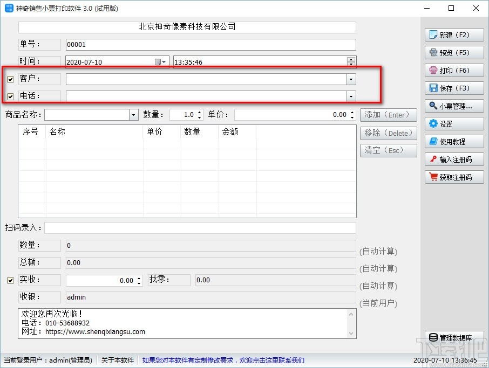This screenshot has width=489, height=368.
Task: Click the database icon for 管理数据库
Action: 433,337
